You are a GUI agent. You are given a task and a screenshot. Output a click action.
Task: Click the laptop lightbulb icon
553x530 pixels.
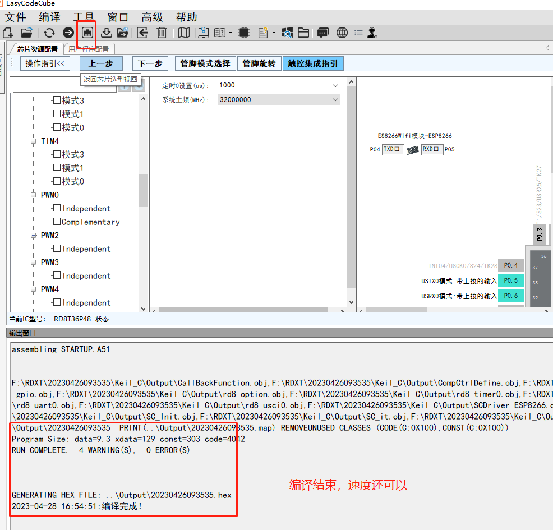click(203, 33)
